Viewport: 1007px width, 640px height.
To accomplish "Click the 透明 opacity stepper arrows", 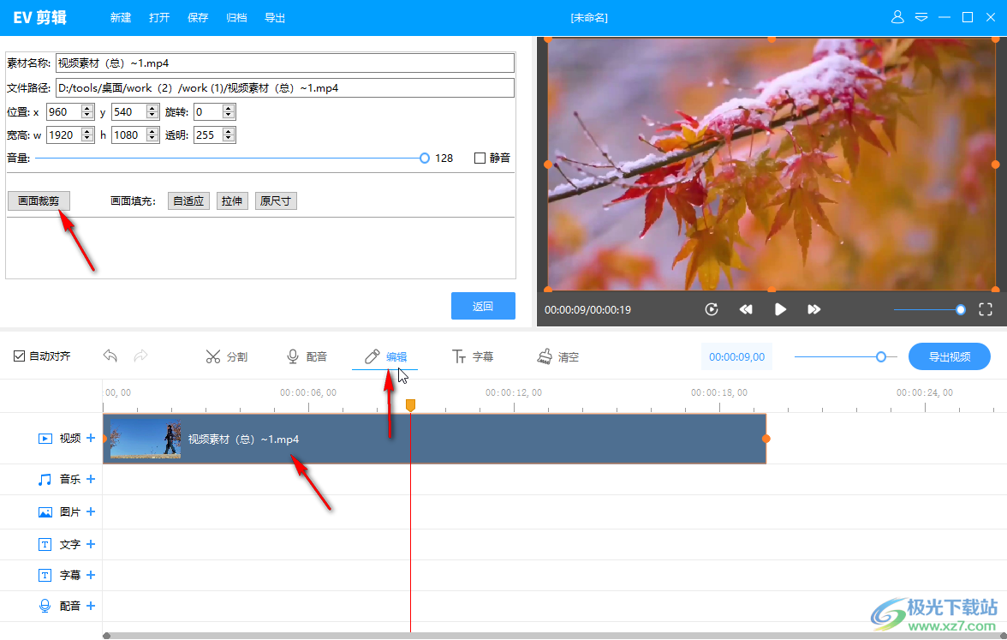I will click(229, 135).
